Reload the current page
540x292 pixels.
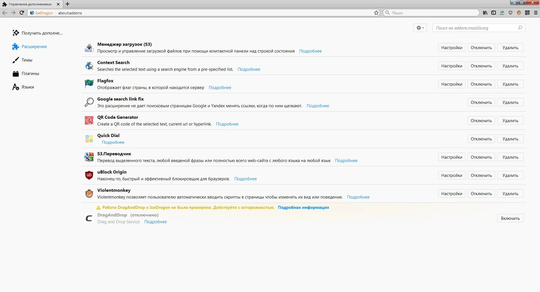[x=22, y=13]
